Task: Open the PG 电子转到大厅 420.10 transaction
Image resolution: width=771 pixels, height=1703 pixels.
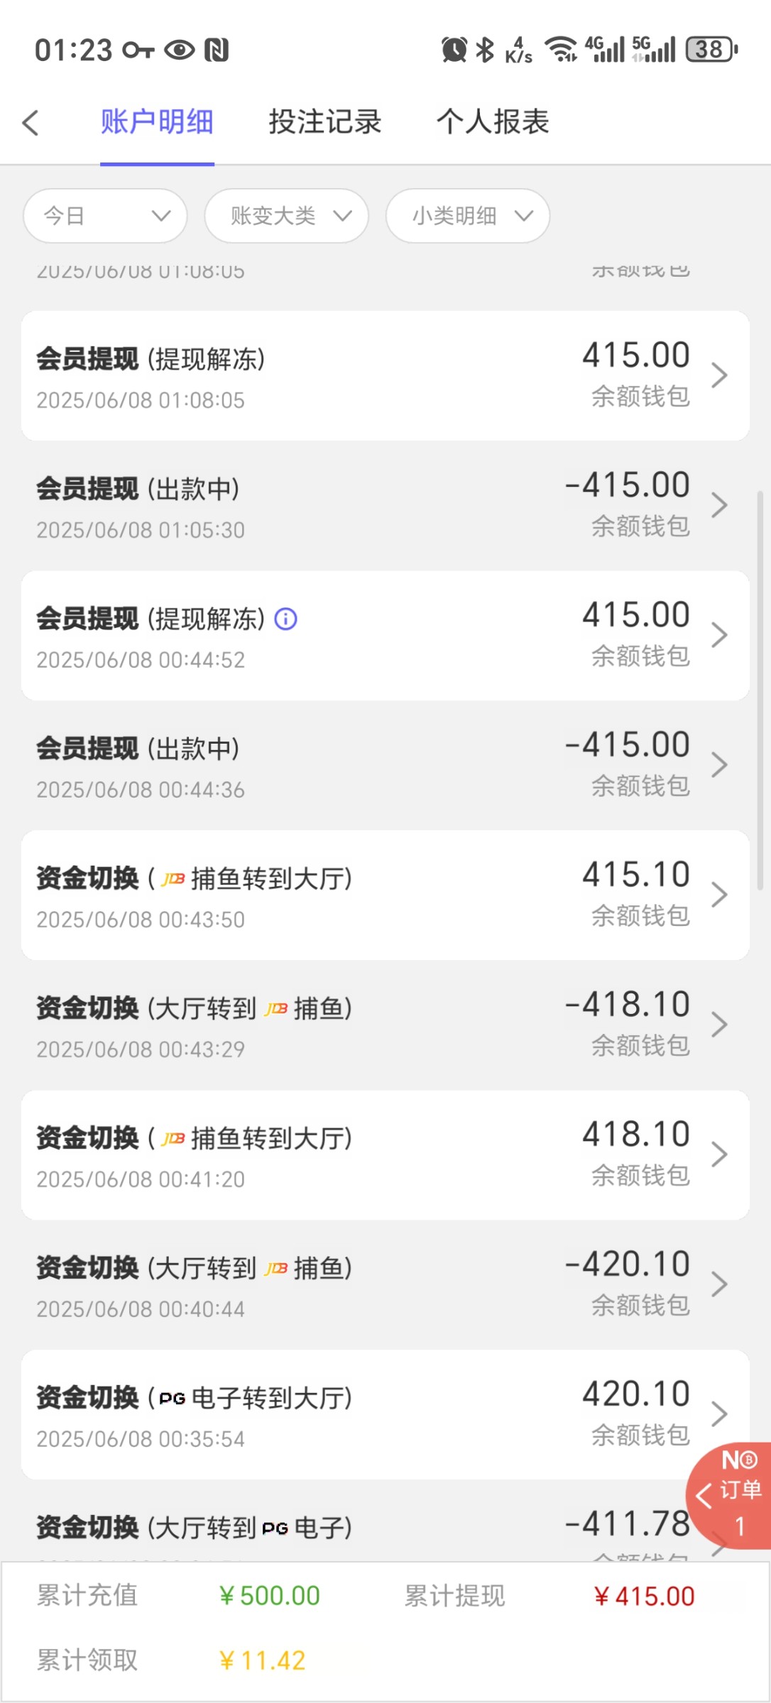Action: point(385,1414)
